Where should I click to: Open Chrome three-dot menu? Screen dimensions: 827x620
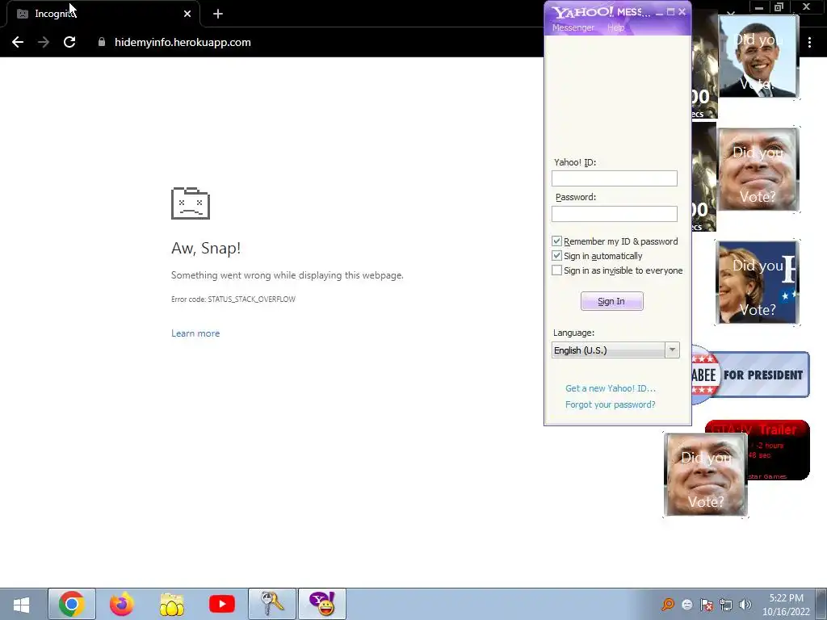click(x=809, y=43)
